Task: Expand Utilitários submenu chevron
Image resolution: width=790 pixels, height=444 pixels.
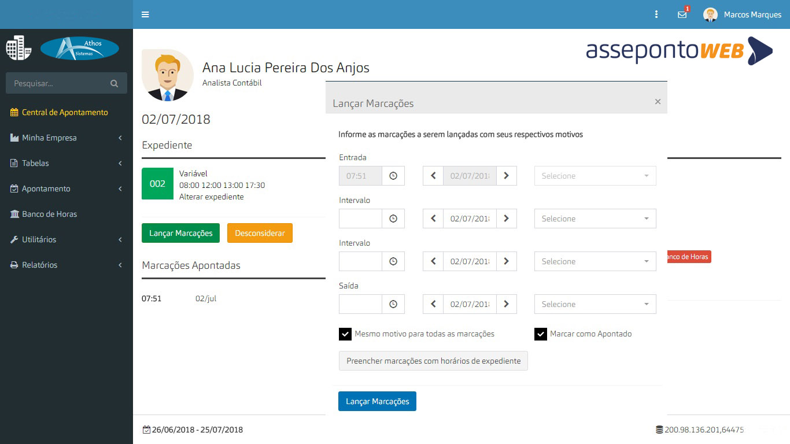Action: point(120,239)
